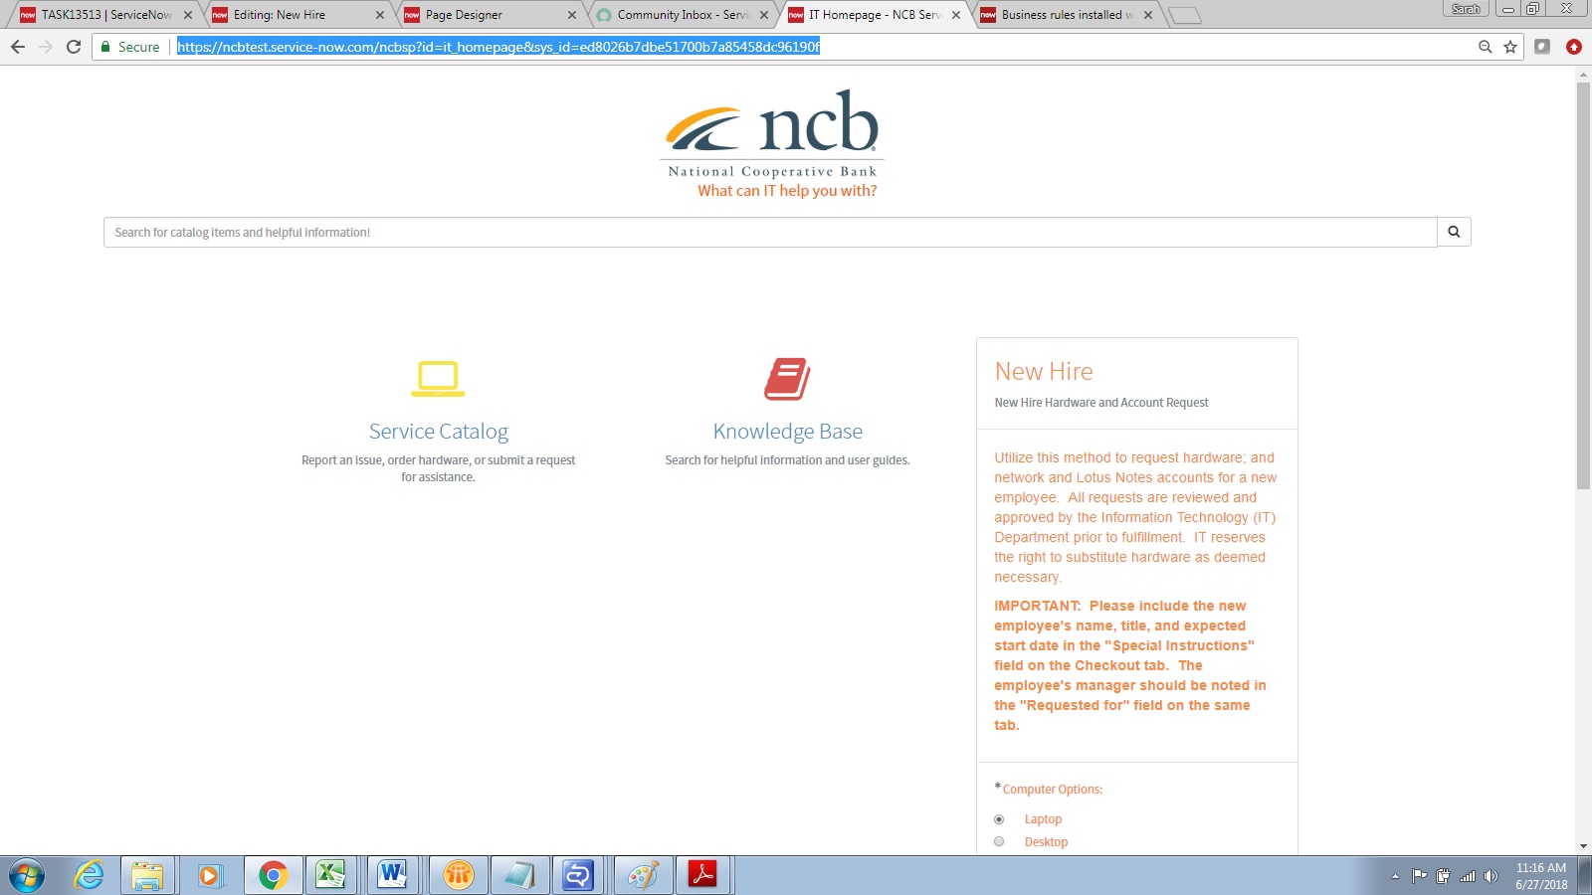This screenshot has height=895, width=1592.
Task: Go back to the previous page
Action: pyautogui.click(x=18, y=47)
